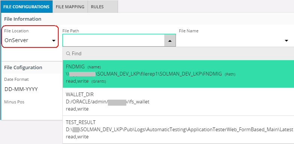Click the ifs_wallet path of WALLET_DIR
294x144 pixels.
[108, 102]
